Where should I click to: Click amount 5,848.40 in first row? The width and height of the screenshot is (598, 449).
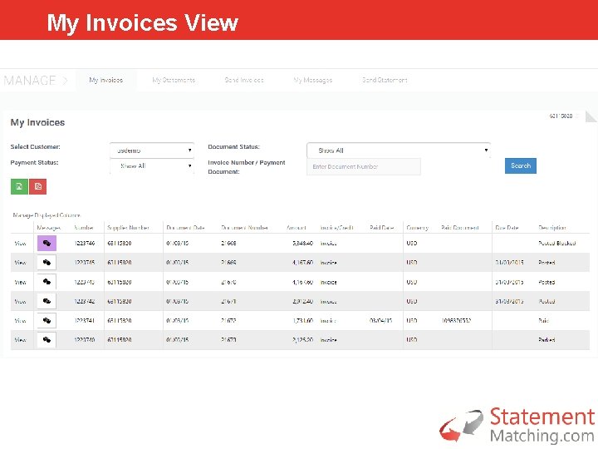pyautogui.click(x=303, y=243)
